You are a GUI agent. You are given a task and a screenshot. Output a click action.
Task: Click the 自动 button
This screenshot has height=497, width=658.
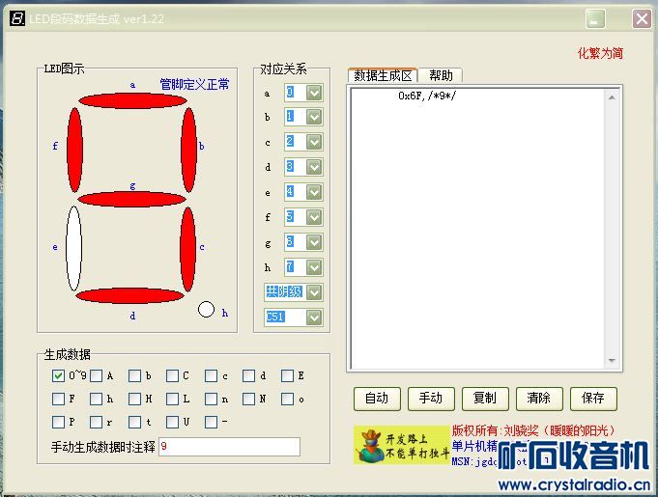point(377,399)
